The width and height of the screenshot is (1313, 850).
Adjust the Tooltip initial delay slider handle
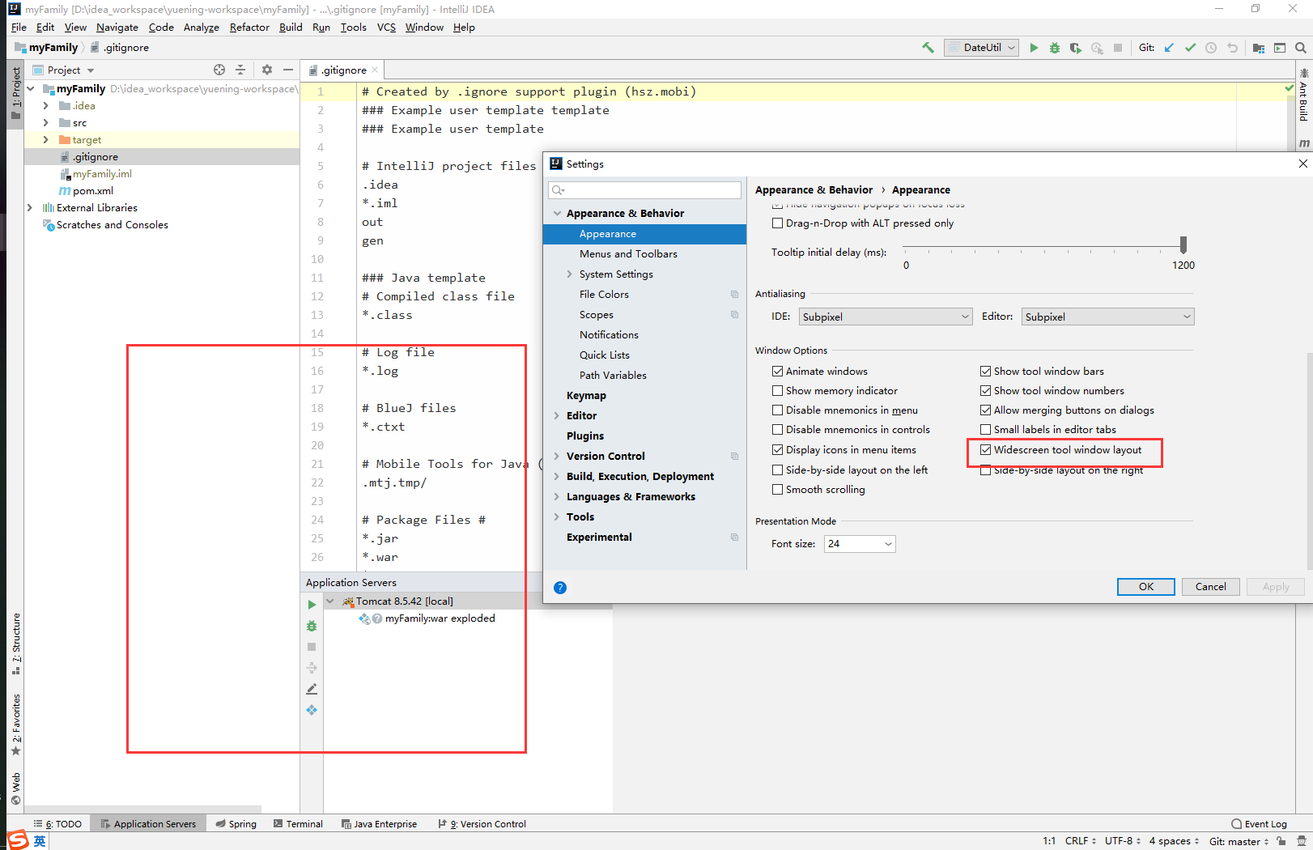pos(1183,244)
